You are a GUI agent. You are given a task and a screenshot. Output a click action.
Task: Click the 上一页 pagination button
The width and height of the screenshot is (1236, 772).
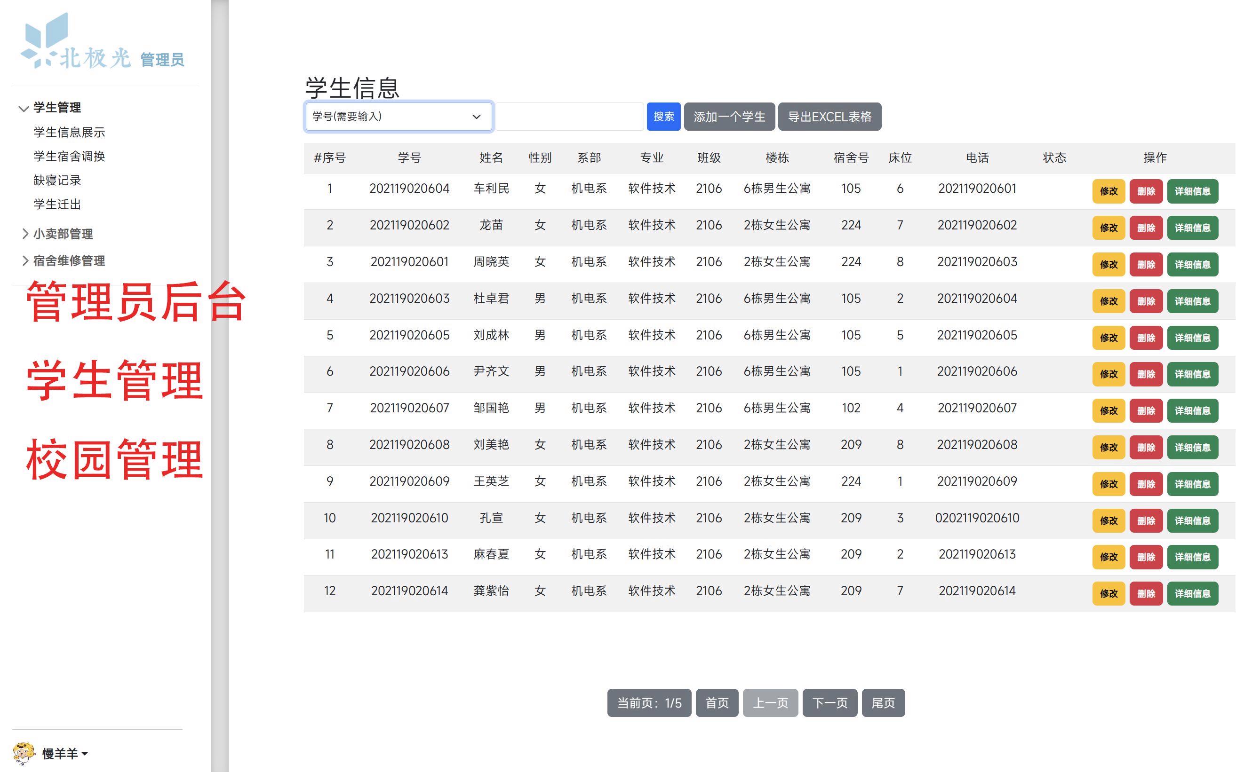pyautogui.click(x=770, y=703)
